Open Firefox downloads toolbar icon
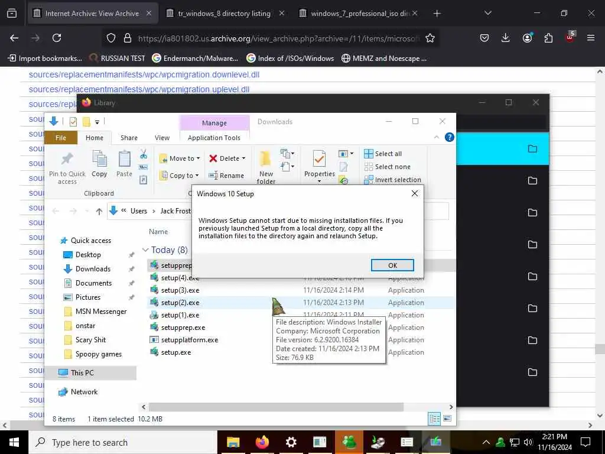Viewport: 605px width, 454px height. [x=505, y=38]
